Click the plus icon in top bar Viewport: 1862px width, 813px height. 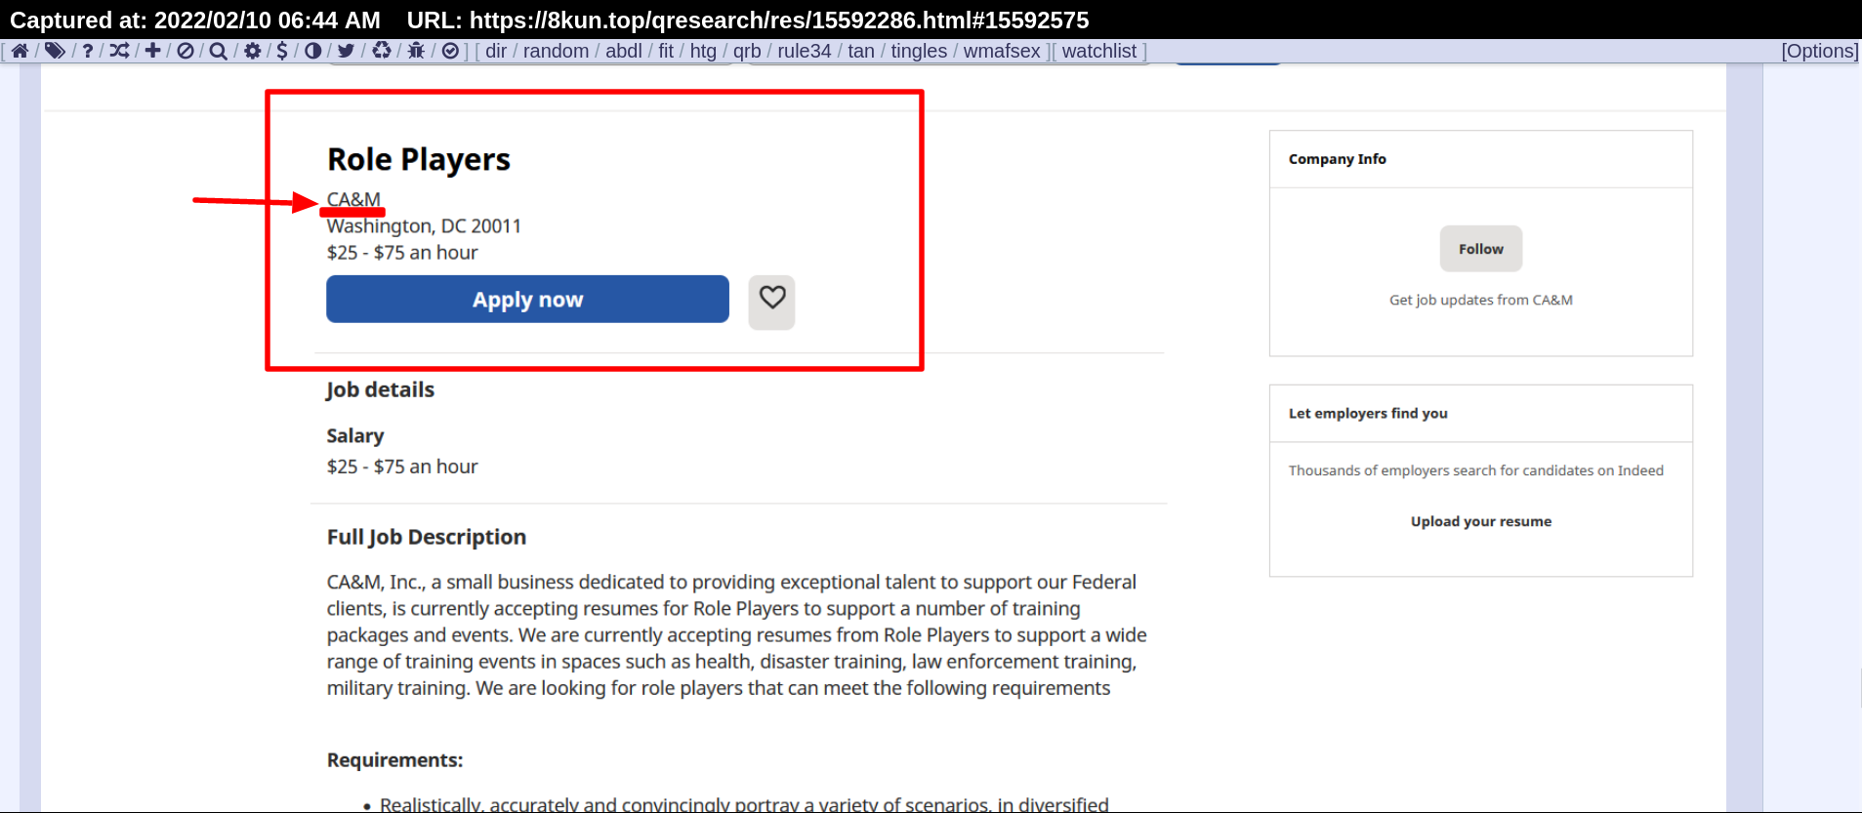(x=152, y=51)
